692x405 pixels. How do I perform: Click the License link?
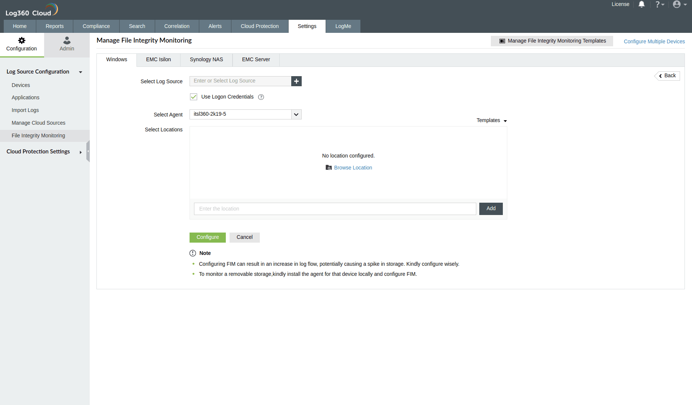620,4
